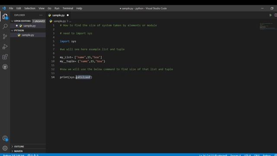Image resolution: width=277 pixels, height=156 pixels.
Task: Click the my__tuple assignment line
Action: pyautogui.click(x=83, y=61)
